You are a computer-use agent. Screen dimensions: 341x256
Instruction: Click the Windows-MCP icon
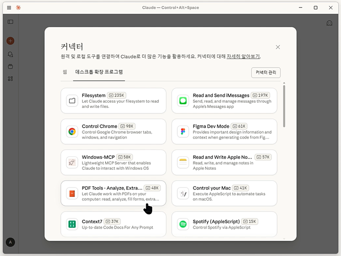[x=72, y=162]
